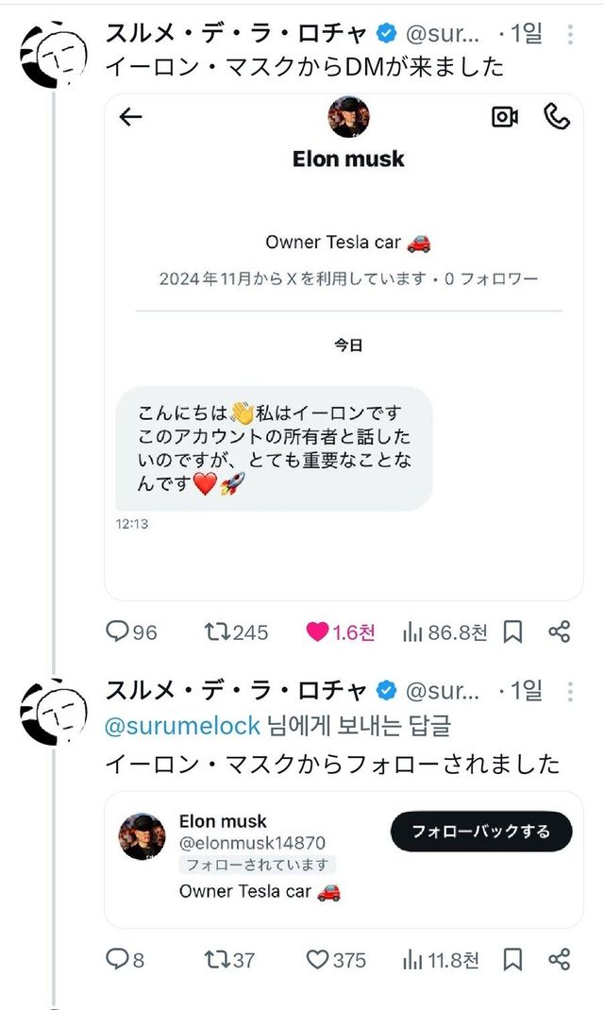Open Elon musk profile picture in DM
The width and height of the screenshot is (604, 1010).
[x=348, y=117]
